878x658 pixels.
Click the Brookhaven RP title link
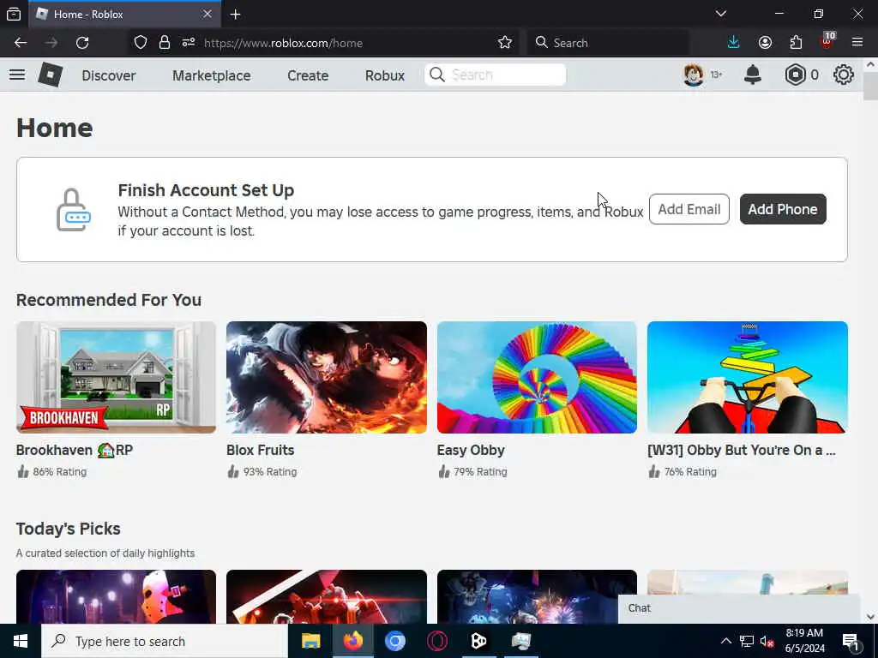click(x=75, y=450)
